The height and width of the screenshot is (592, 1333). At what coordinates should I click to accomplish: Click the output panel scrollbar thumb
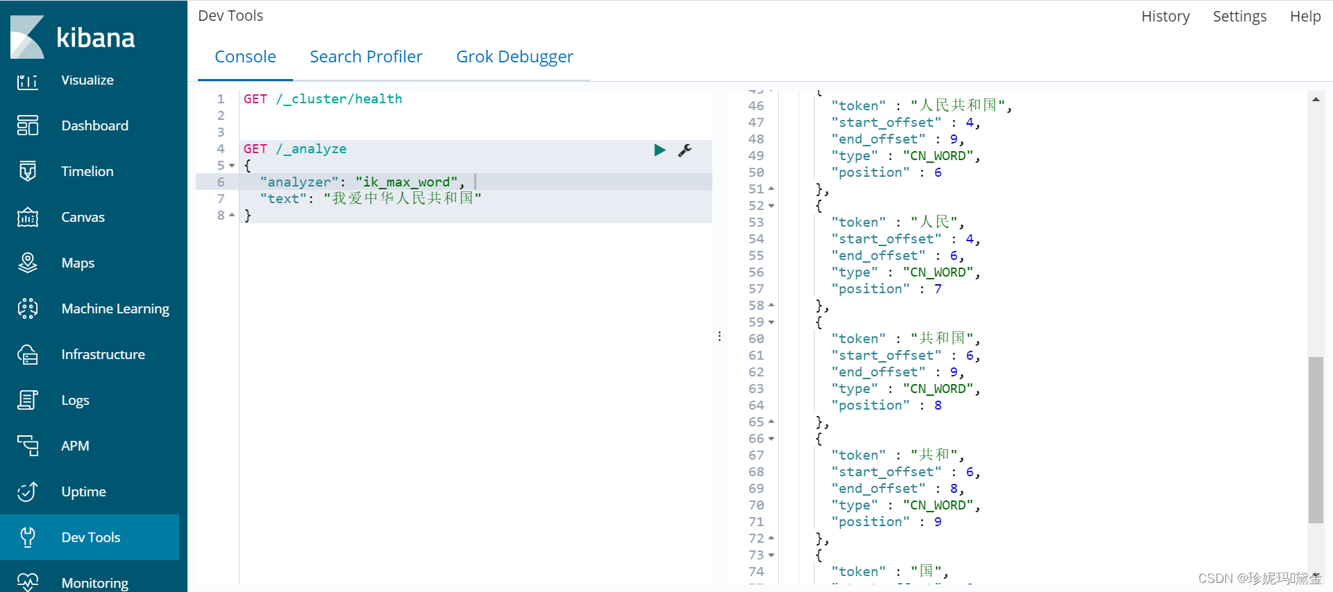tap(1316, 439)
